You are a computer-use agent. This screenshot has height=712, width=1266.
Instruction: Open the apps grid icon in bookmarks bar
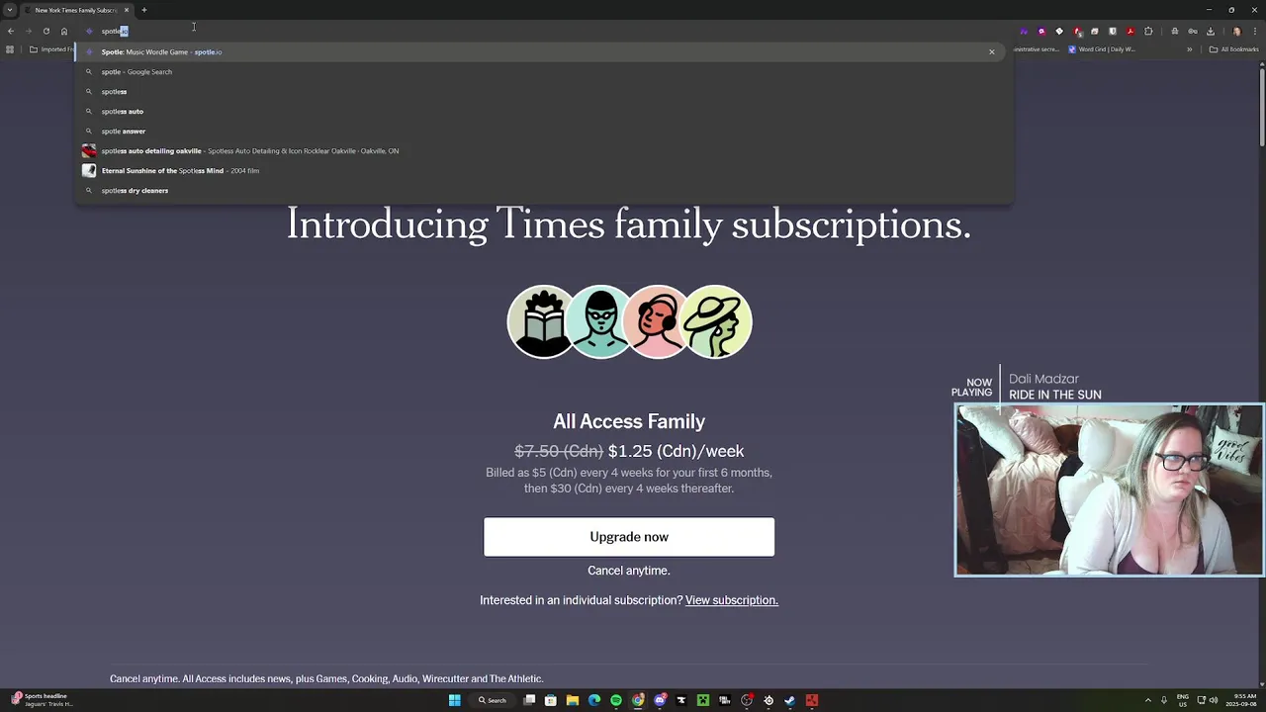pos(10,49)
